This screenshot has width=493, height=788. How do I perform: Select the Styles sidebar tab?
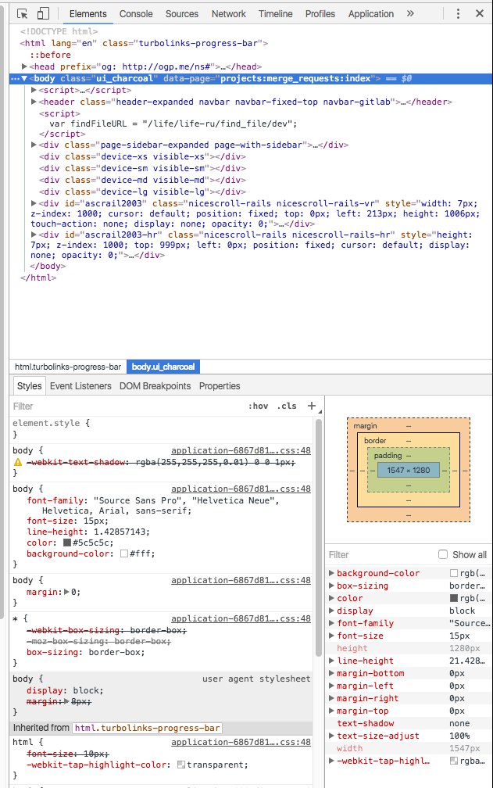pos(29,386)
